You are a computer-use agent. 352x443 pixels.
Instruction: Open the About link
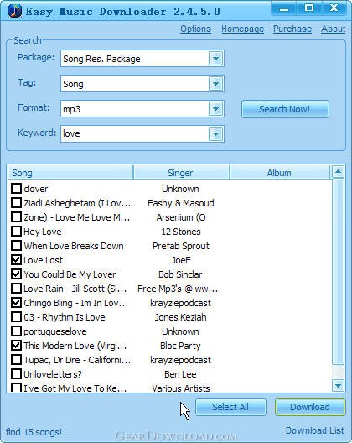[x=333, y=29]
